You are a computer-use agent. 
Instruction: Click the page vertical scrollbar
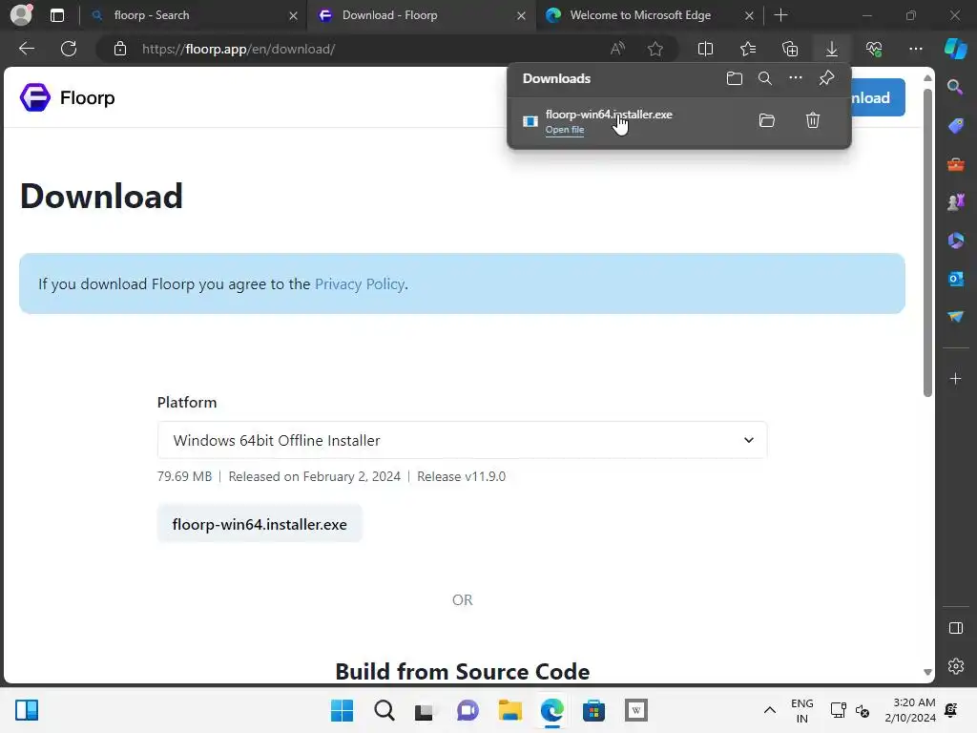coord(927,242)
